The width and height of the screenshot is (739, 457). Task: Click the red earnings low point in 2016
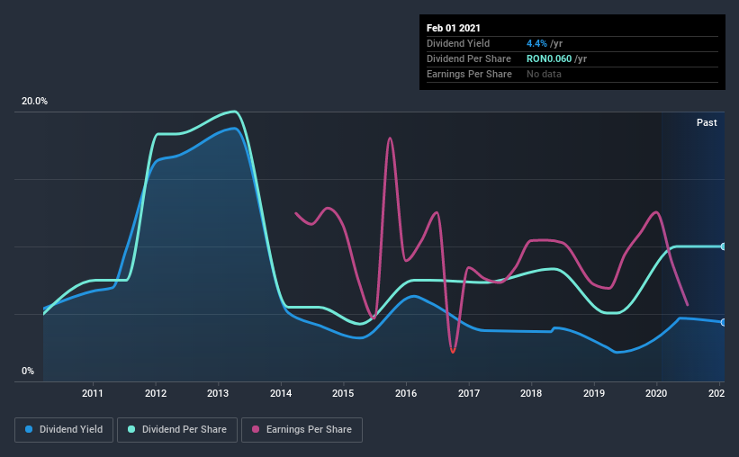point(453,351)
